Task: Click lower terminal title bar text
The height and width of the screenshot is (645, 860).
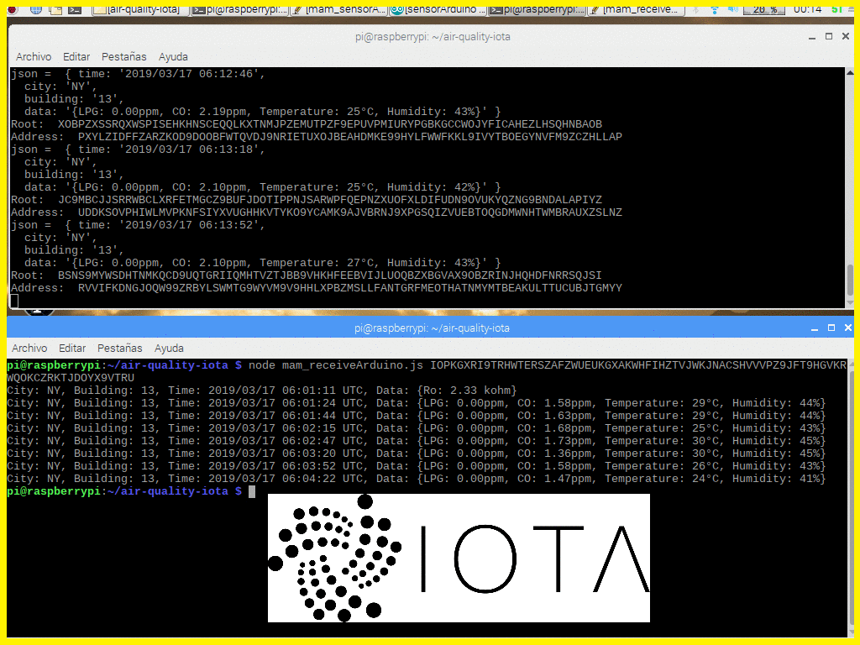Action: 432,328
